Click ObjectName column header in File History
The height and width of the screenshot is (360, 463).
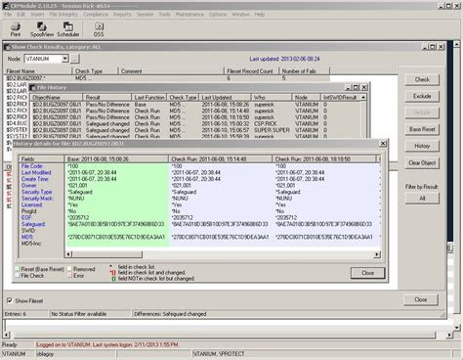(56, 98)
